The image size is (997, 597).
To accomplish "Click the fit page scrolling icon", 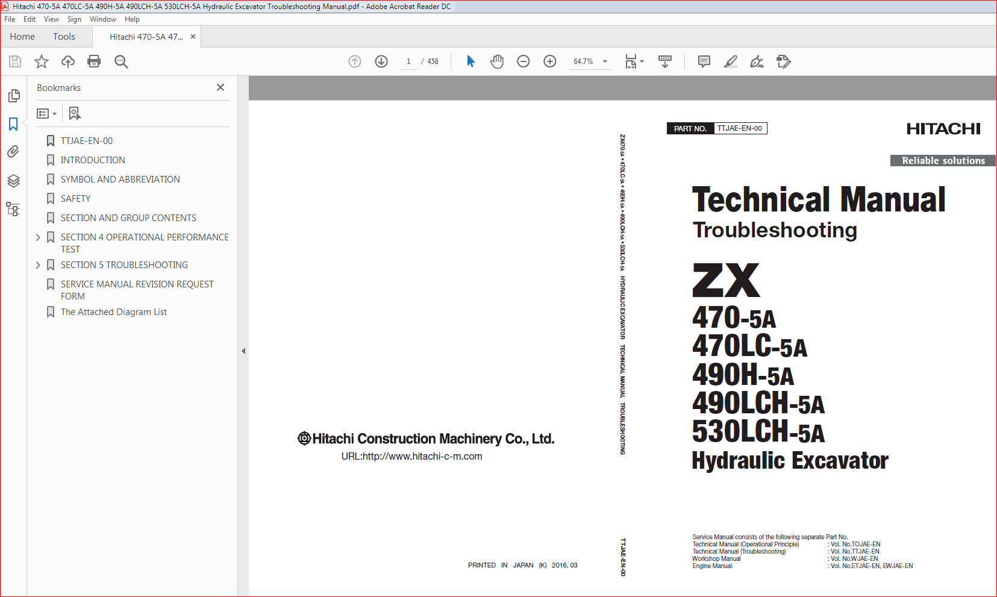I will pyautogui.click(x=631, y=61).
